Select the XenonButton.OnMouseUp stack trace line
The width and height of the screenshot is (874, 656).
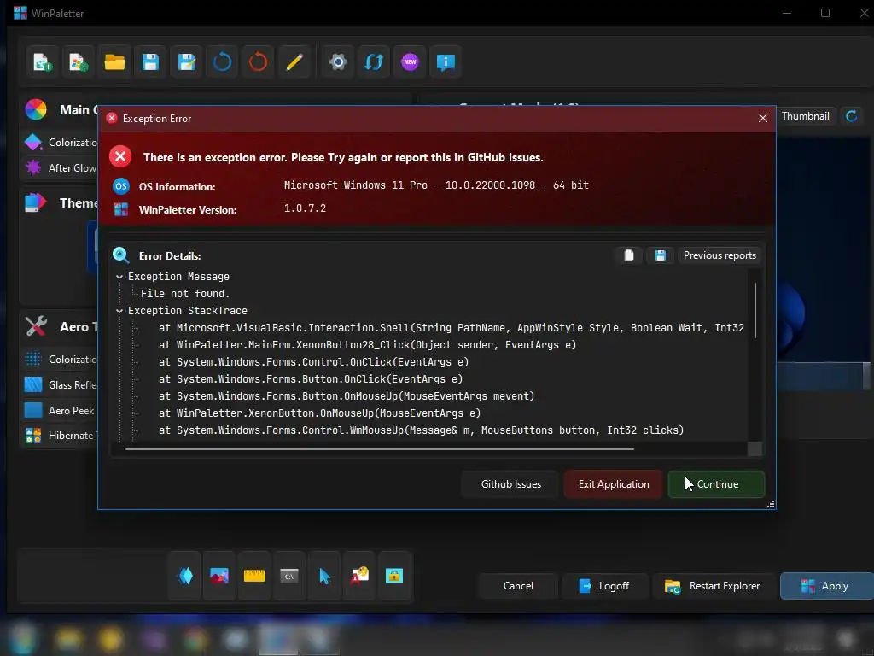[319, 413]
